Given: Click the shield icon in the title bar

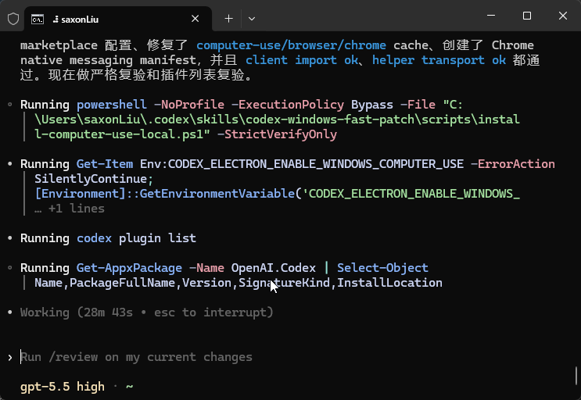Looking at the screenshot, I should 13,19.
